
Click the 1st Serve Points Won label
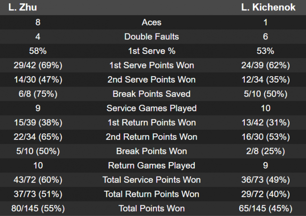pos(152,65)
